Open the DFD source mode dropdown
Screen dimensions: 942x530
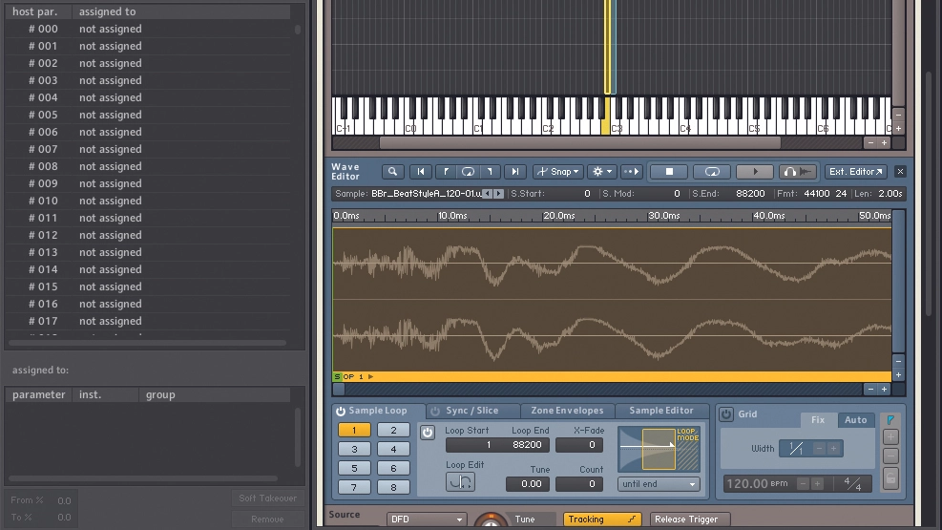coord(426,519)
